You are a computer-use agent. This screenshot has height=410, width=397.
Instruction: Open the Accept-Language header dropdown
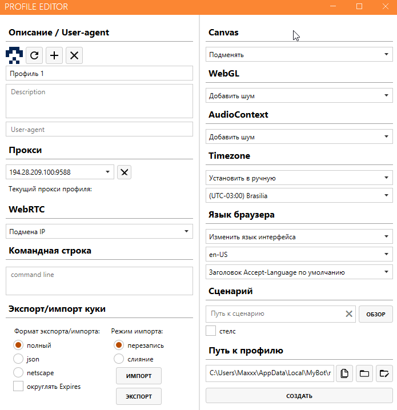tap(299, 272)
